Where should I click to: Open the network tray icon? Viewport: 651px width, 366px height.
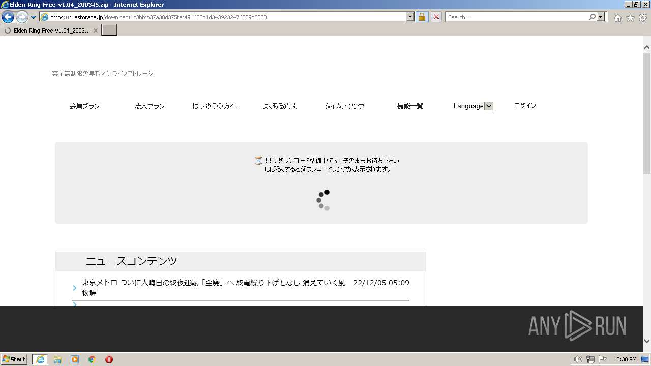point(590,359)
